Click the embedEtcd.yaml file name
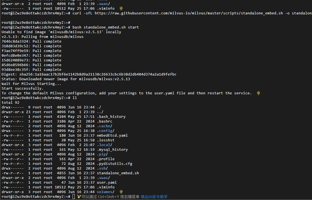Viewport: 312px width, 200px height. (112, 136)
